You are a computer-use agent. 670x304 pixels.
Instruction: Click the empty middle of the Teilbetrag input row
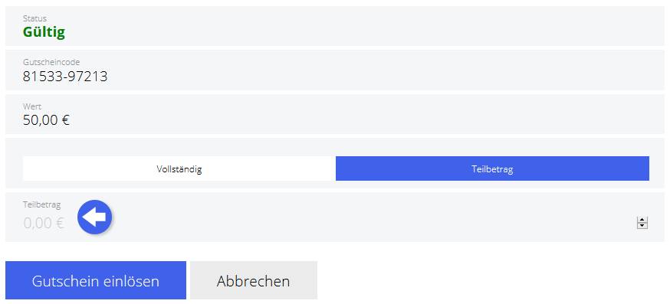coord(363,217)
